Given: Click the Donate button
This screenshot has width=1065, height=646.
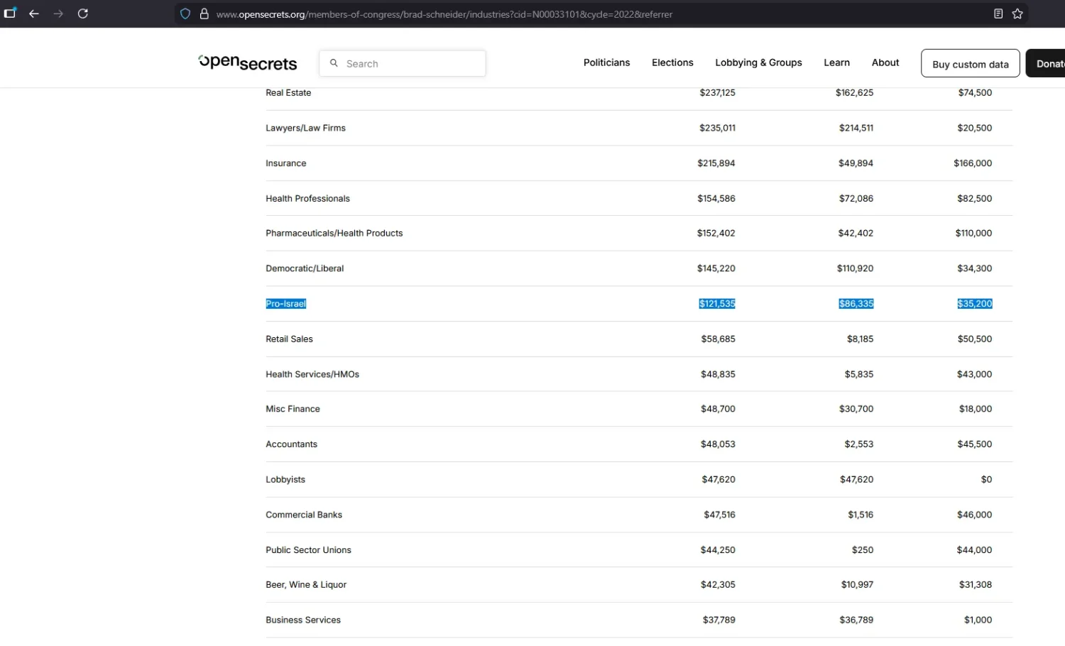Looking at the screenshot, I should (x=1047, y=63).
